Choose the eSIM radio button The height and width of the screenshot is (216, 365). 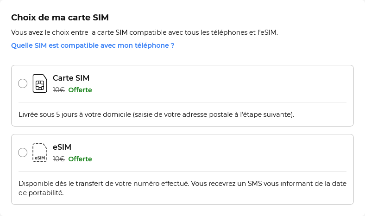(x=23, y=152)
